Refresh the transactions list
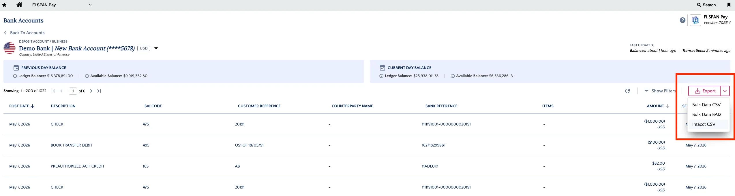The image size is (735, 196). (627, 91)
